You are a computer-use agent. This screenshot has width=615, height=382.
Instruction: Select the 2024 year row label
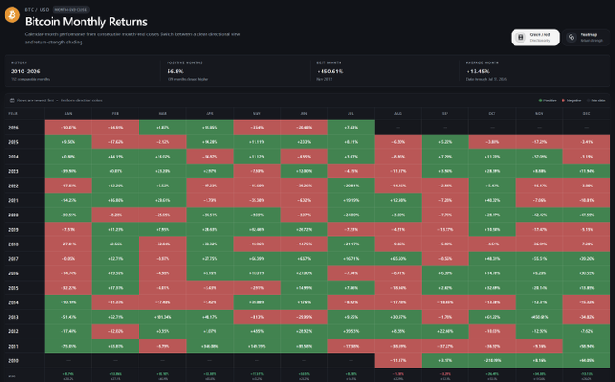tap(14, 157)
